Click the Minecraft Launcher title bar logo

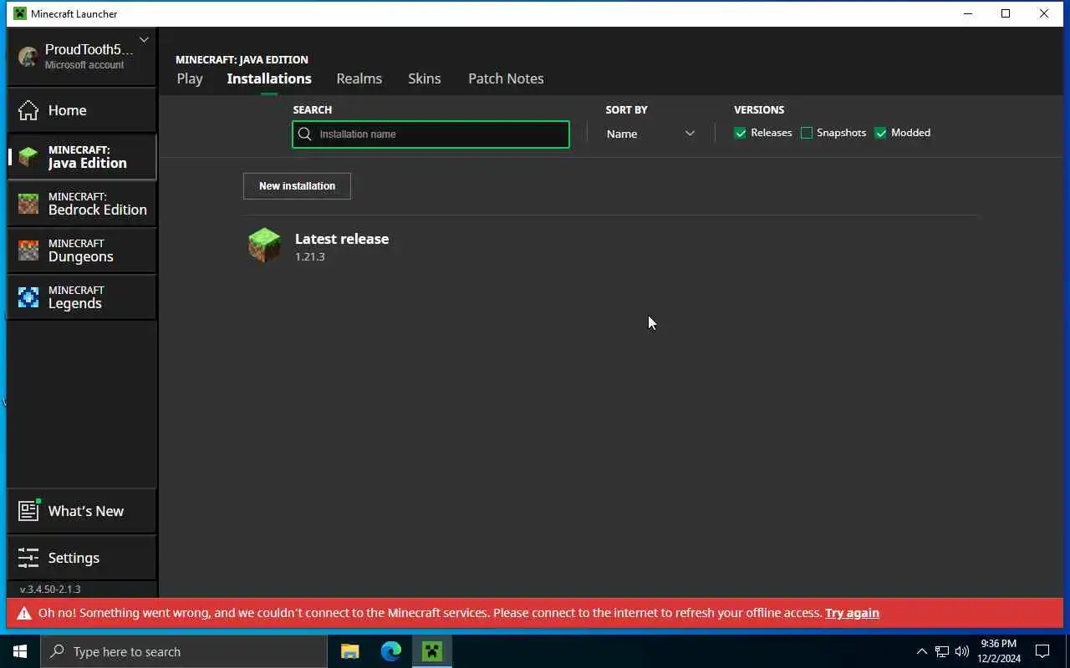pos(20,13)
